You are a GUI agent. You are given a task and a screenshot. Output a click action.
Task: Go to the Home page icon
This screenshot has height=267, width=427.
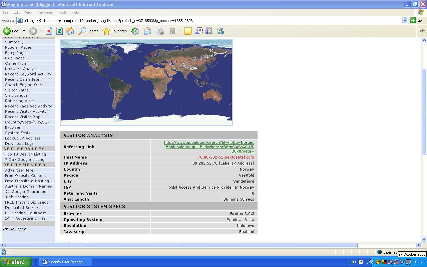tap(70, 31)
